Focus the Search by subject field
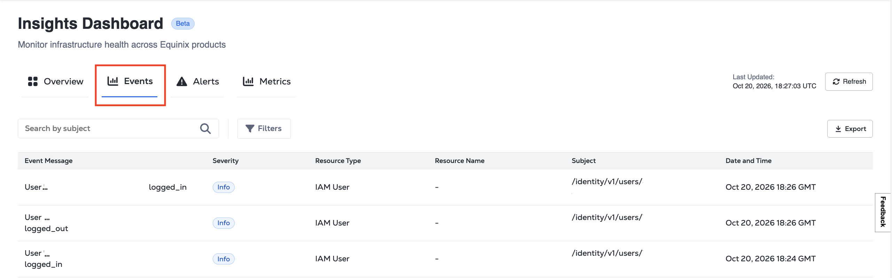This screenshot has height=278, width=892. tap(118, 129)
